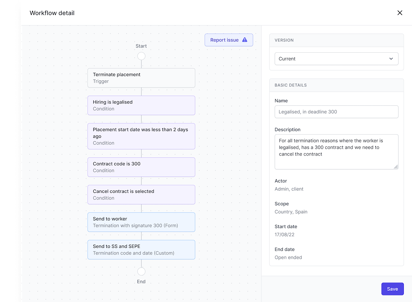Click the End label below the flow
Screen dimensions: 412x302
coord(141,281)
